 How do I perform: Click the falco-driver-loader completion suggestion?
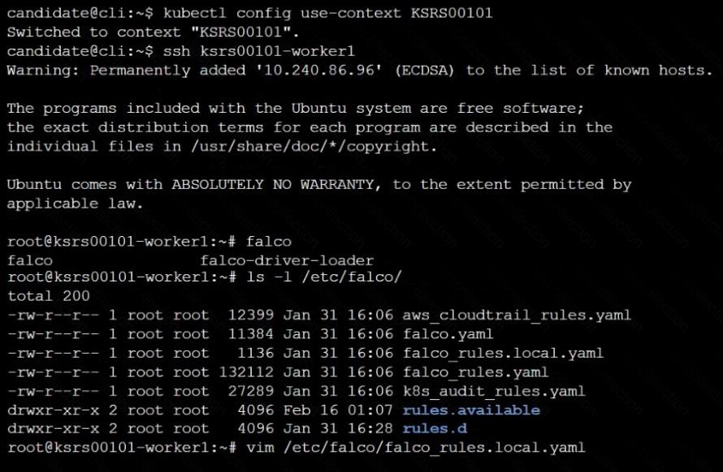click(x=287, y=260)
